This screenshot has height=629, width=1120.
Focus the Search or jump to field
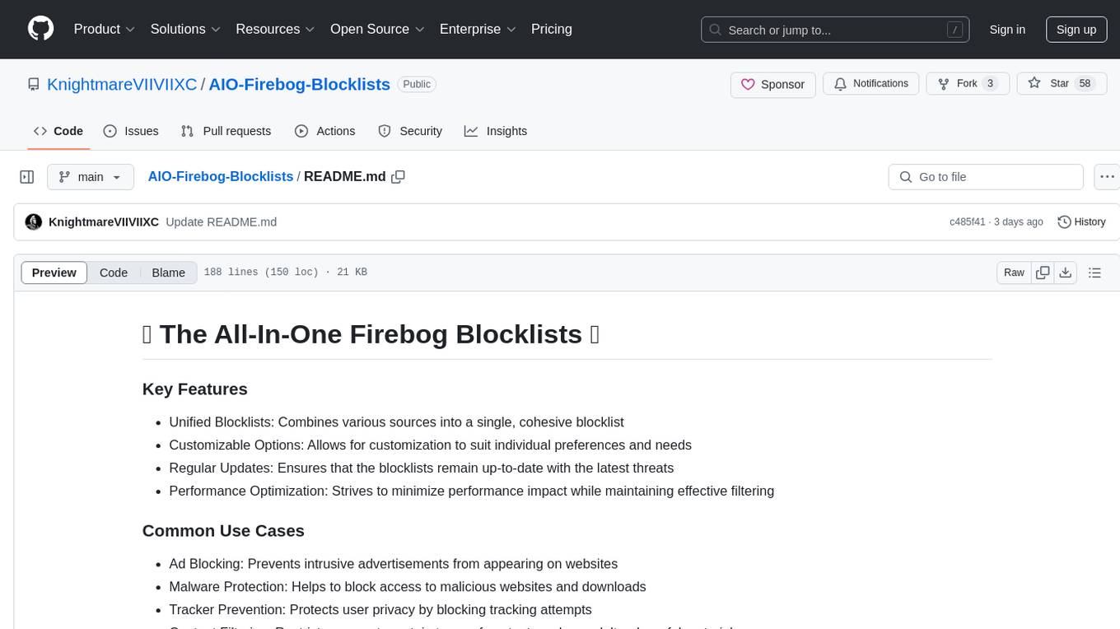835,30
